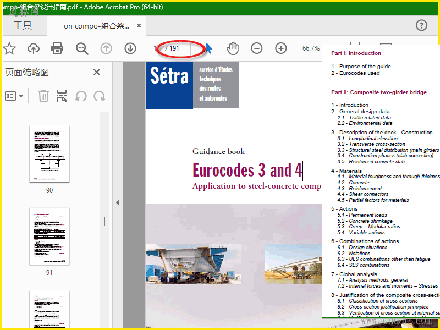Rotate page clockwise in thumbnails panel
The height and width of the screenshot is (330, 440).
point(100,96)
